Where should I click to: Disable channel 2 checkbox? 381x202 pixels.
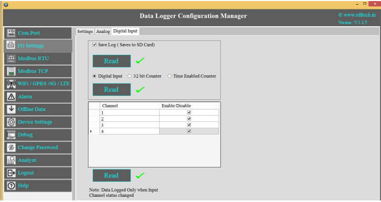(189, 119)
